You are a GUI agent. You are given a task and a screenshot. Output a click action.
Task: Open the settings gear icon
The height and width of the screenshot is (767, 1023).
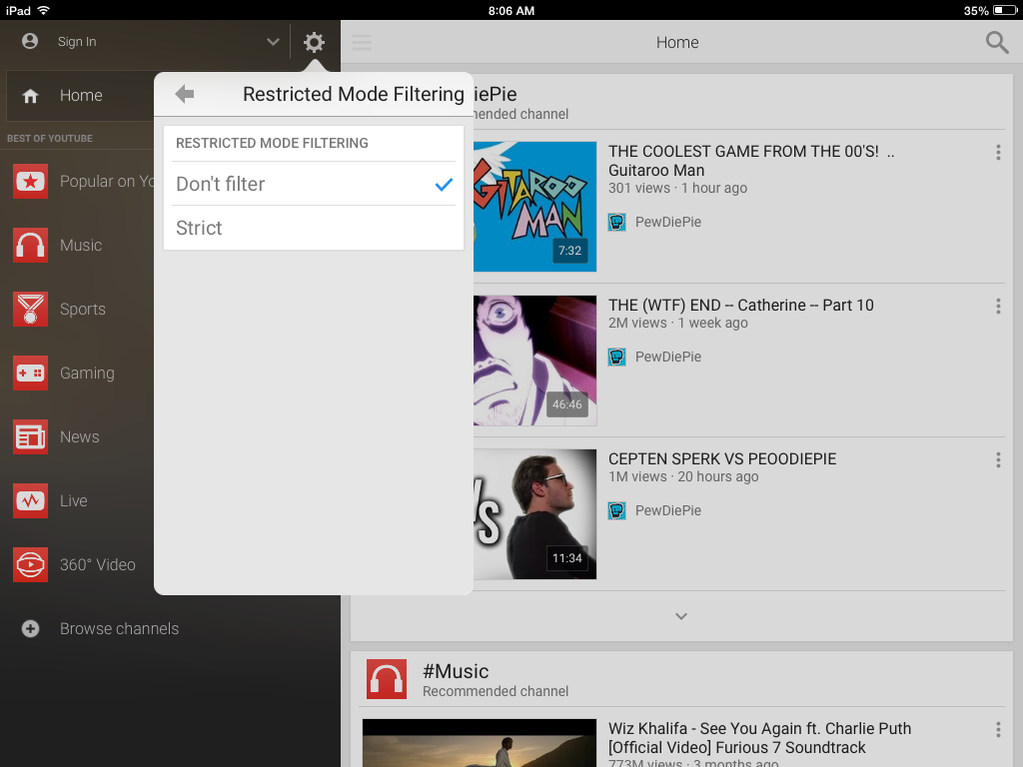pyautogui.click(x=314, y=42)
